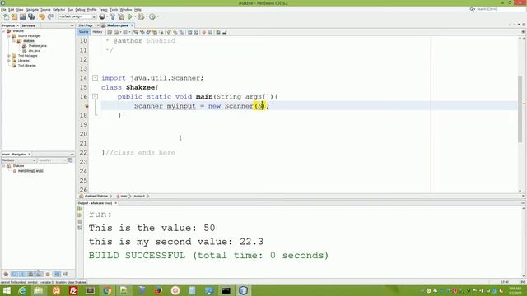Viewport: 527px width, 296px height.
Task: Close the Projects panel tab
Action: (x=18, y=25)
